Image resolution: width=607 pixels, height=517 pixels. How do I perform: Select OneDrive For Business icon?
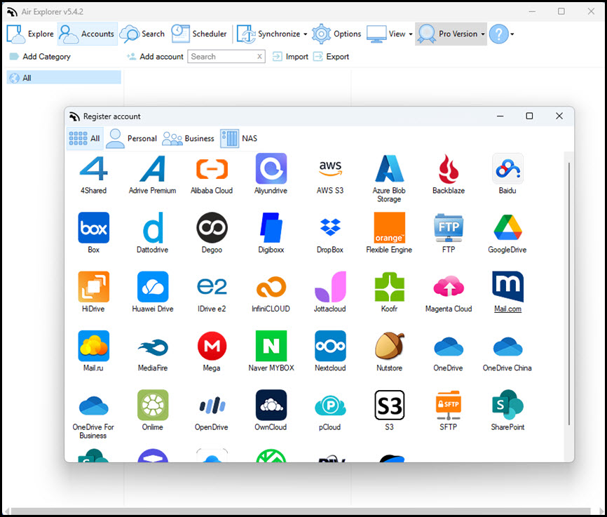pos(94,405)
